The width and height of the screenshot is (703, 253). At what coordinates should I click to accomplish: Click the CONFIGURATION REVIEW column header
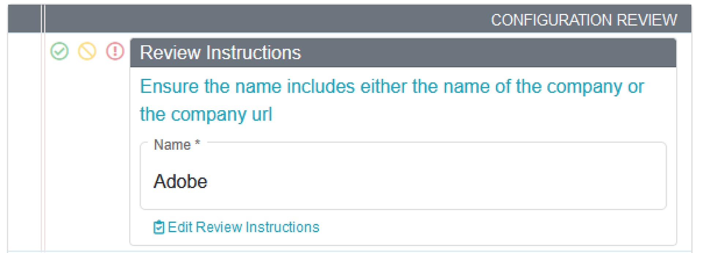point(584,20)
